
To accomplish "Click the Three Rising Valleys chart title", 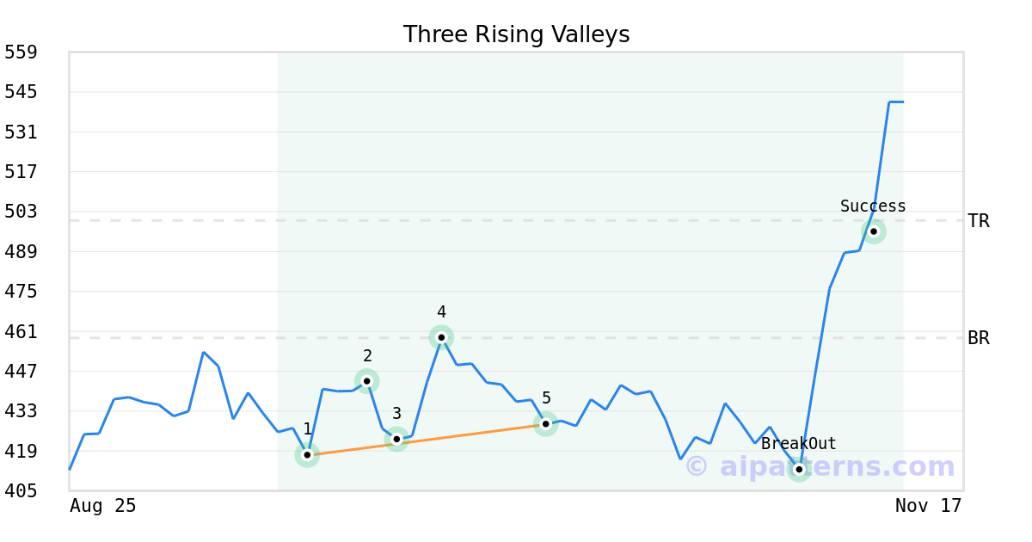I will coord(516,34).
